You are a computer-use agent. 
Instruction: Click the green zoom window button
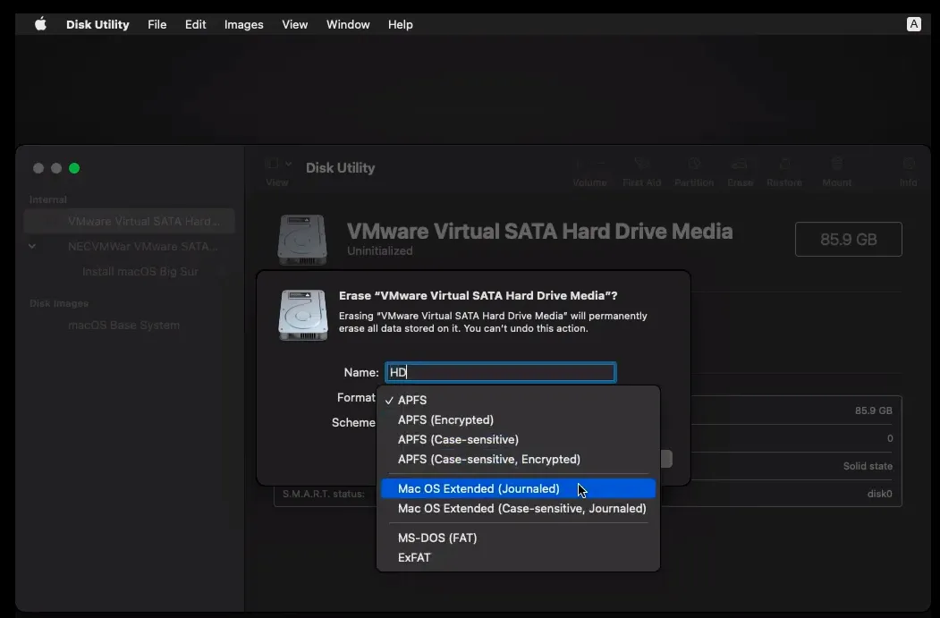coord(74,168)
